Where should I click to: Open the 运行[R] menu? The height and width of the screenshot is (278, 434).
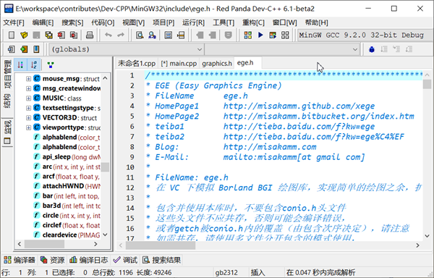(x=193, y=22)
